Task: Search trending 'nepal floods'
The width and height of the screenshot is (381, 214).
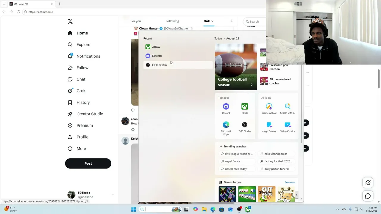Action: point(238,161)
